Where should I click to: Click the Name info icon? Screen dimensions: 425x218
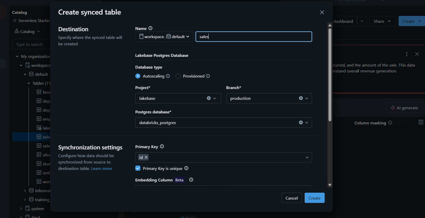click(150, 28)
